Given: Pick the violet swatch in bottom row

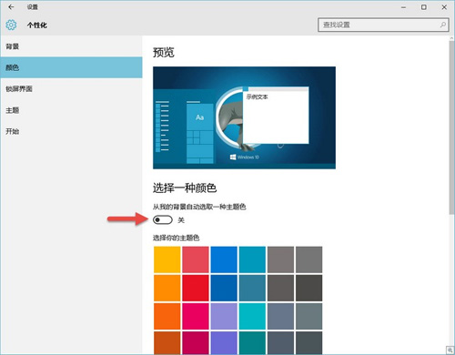Looking at the screenshot, I should pos(224,343).
